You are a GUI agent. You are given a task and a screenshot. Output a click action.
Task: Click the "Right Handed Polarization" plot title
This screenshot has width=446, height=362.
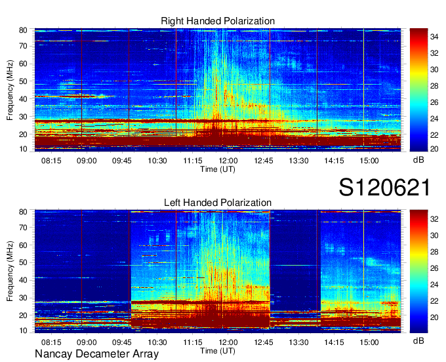[x=218, y=21]
